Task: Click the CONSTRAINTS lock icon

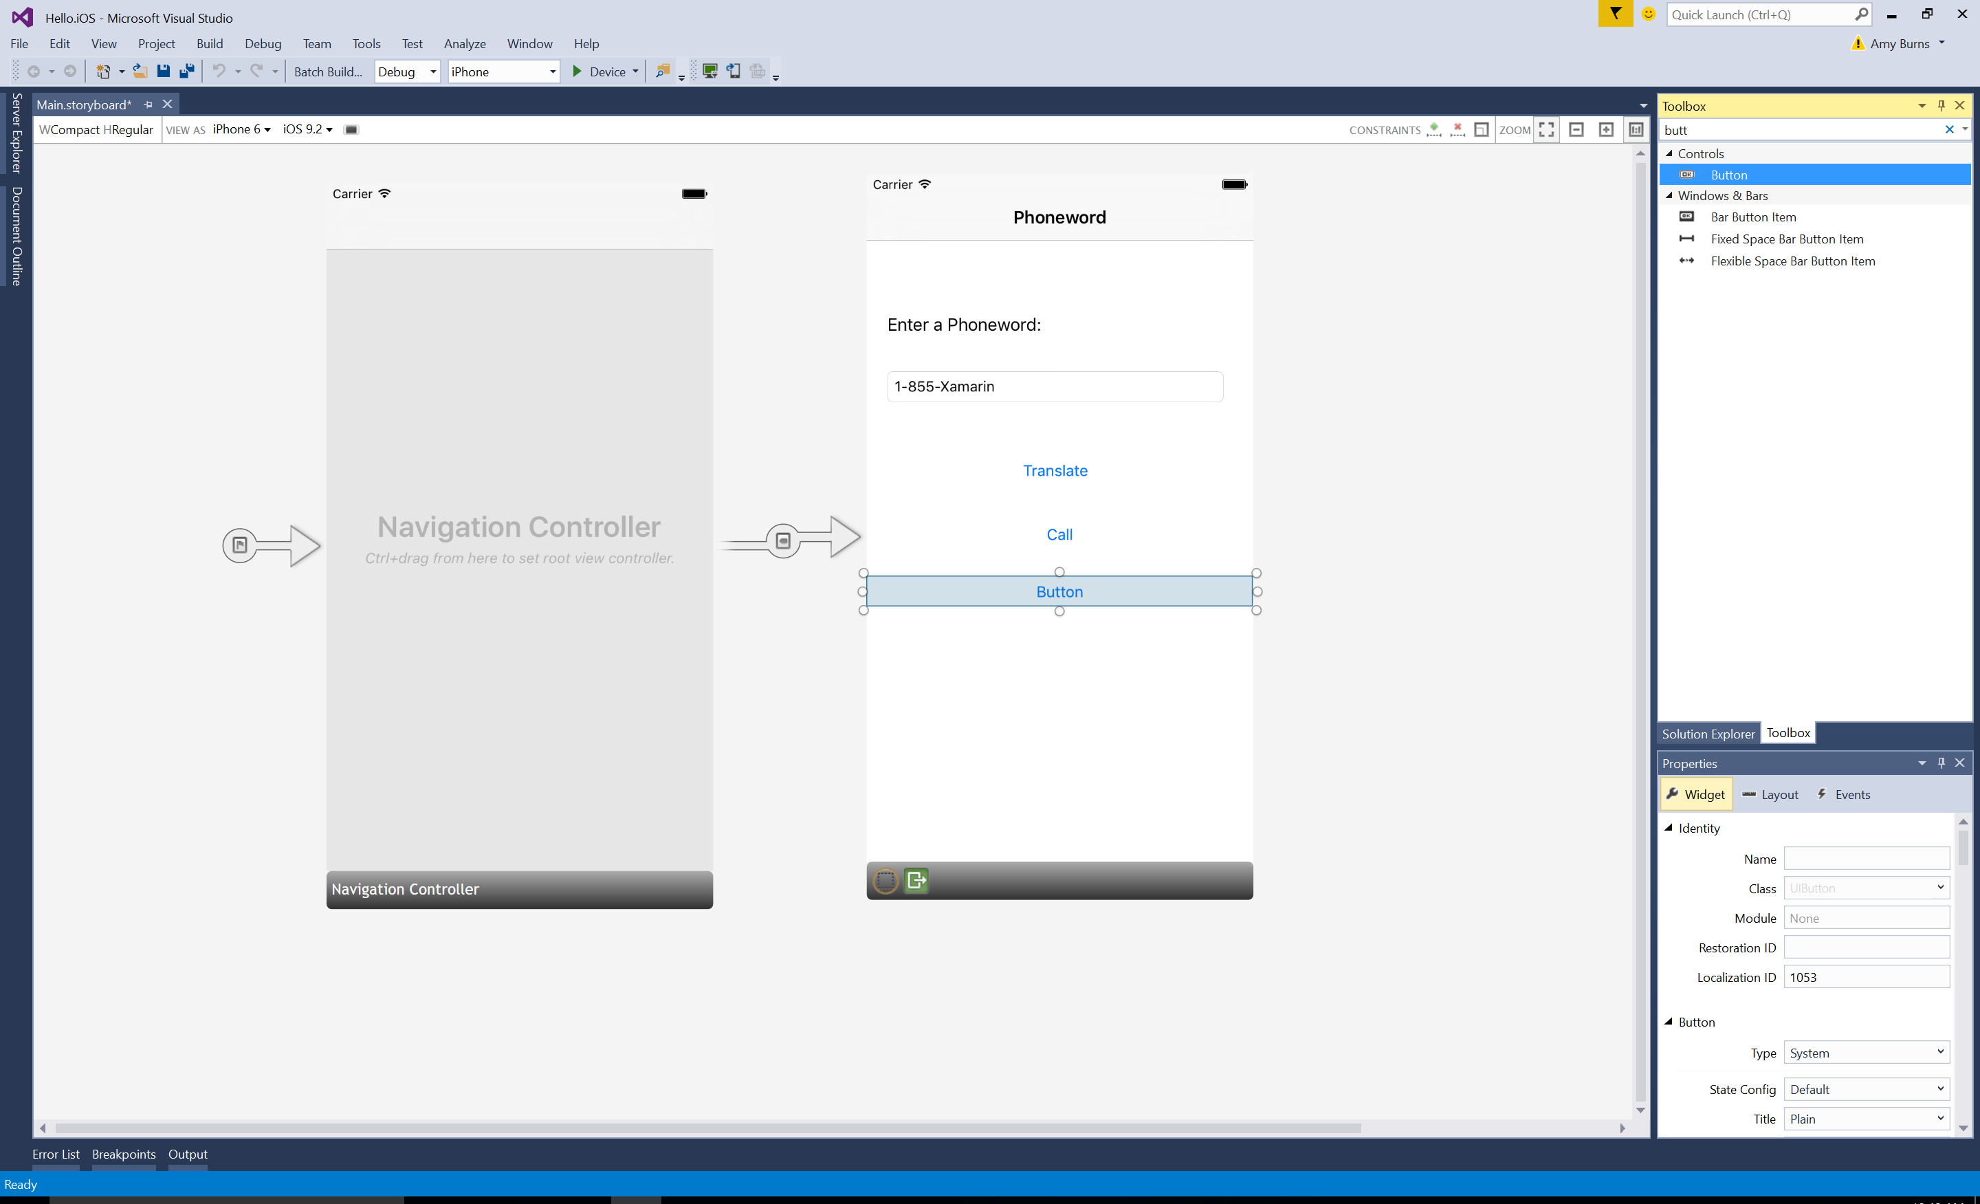Action: pyautogui.click(x=1482, y=129)
